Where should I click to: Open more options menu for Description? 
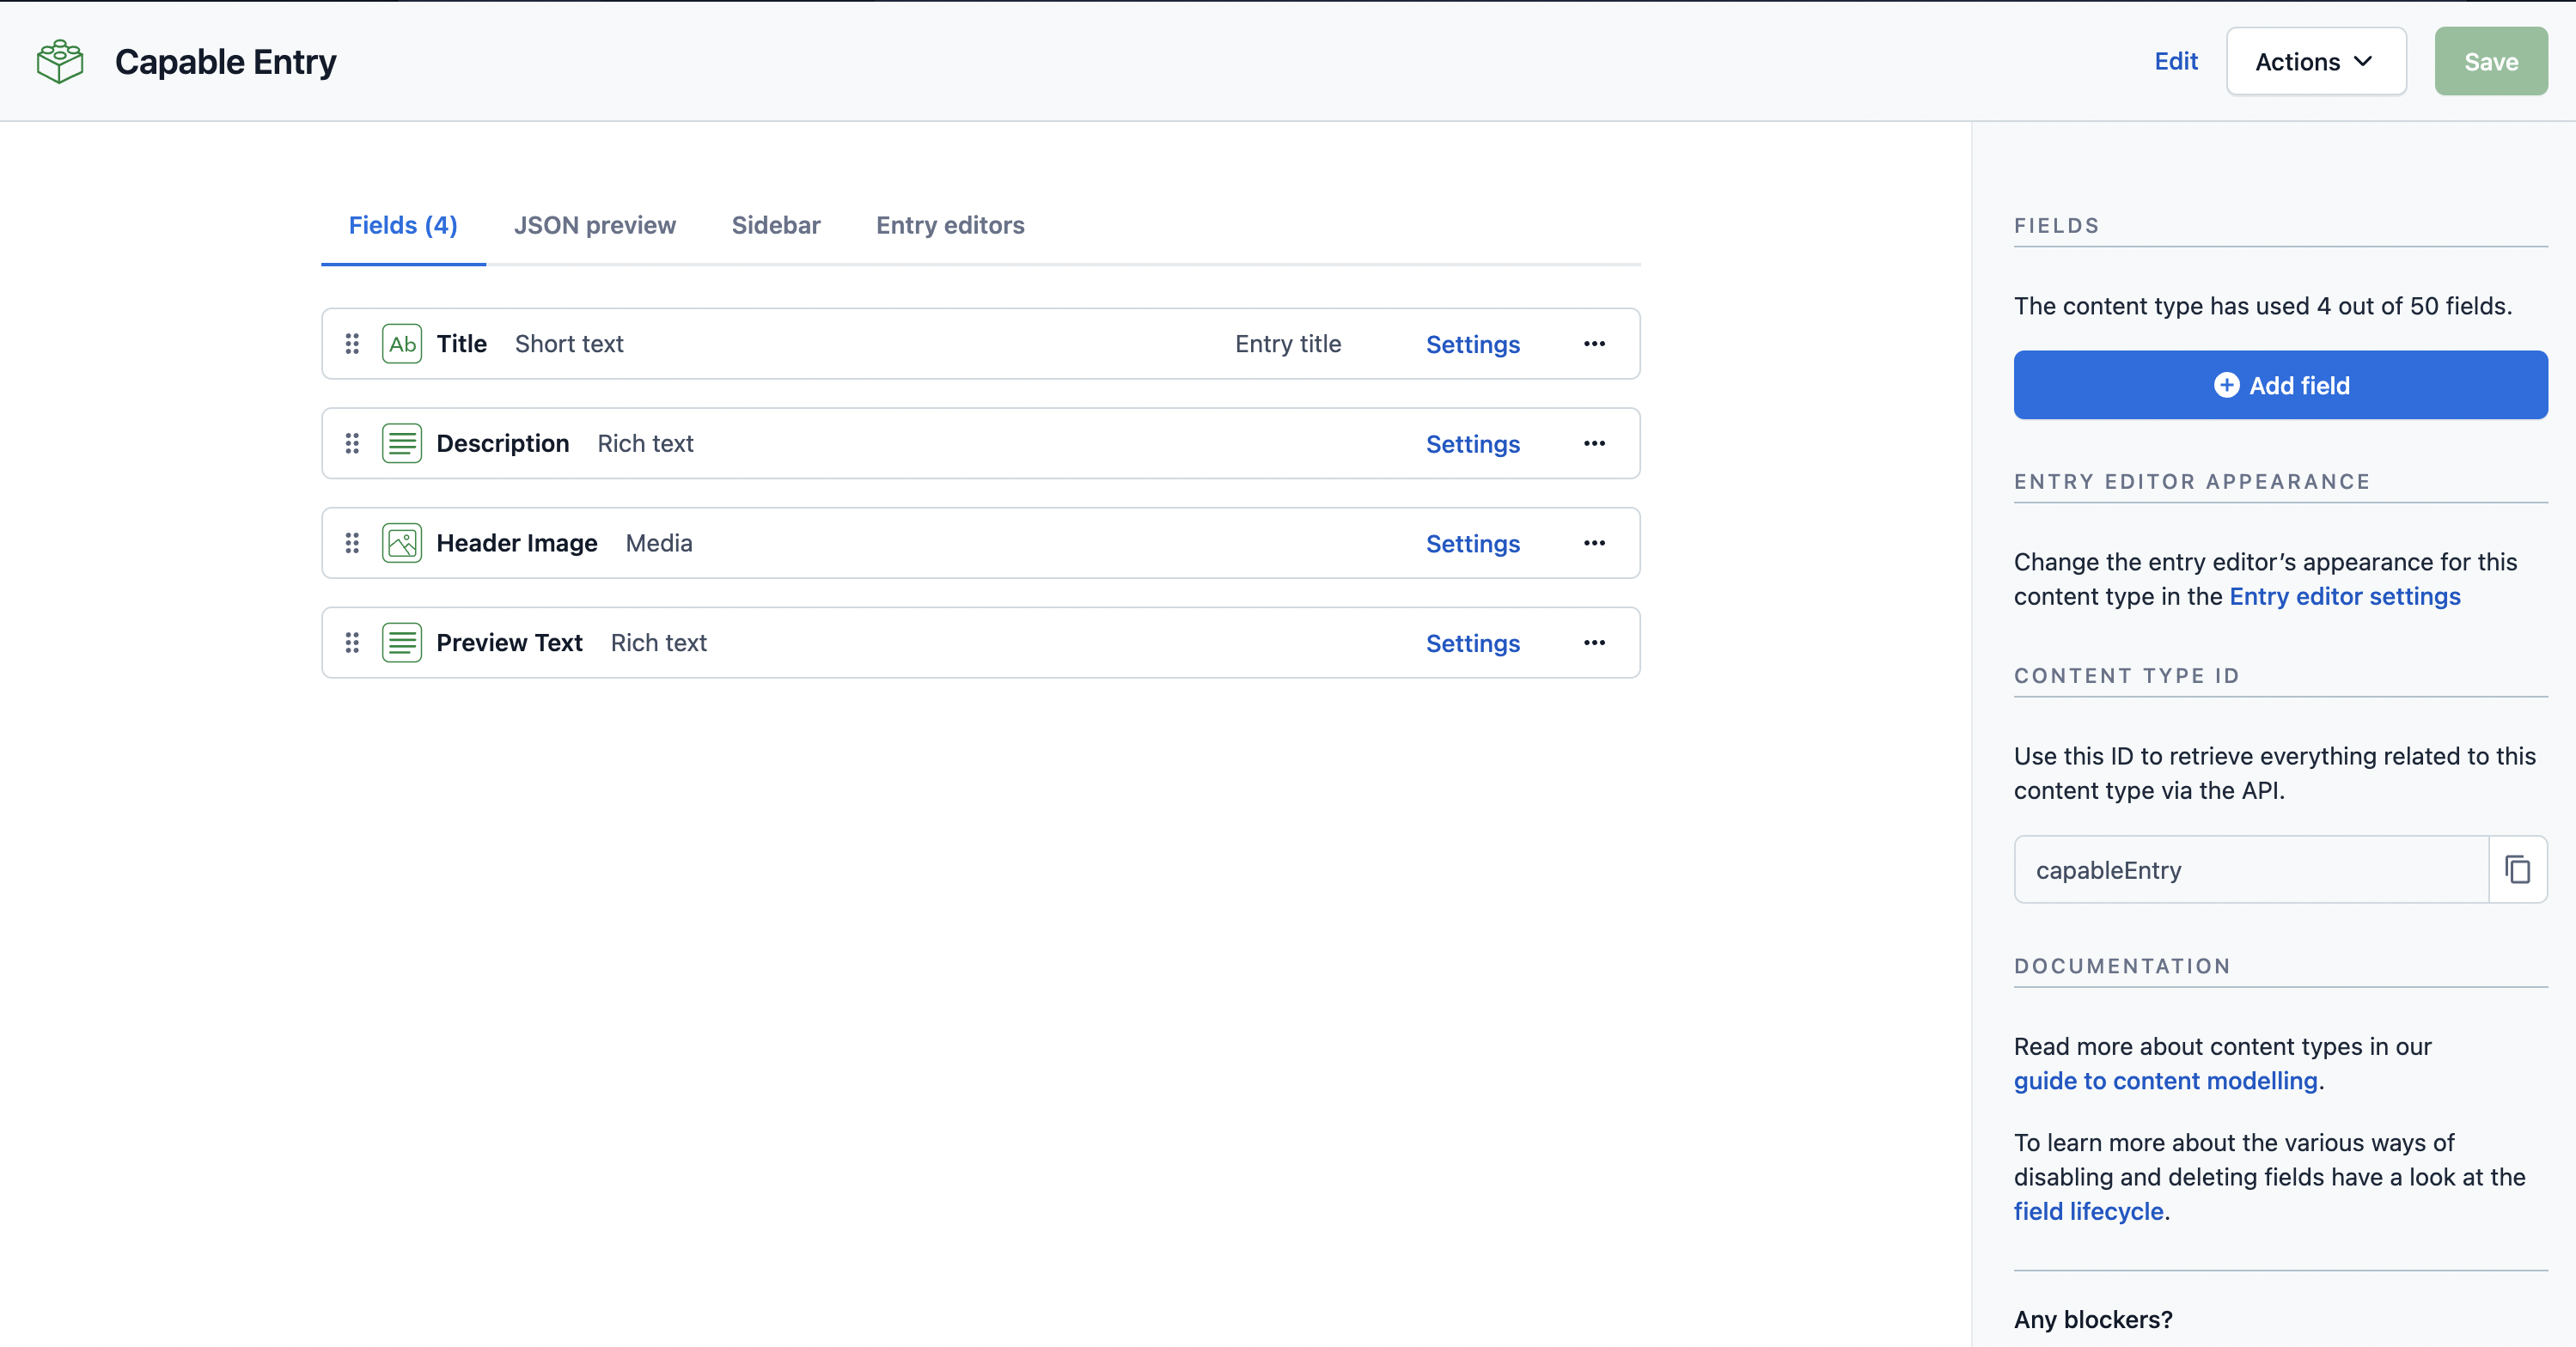(x=1594, y=443)
